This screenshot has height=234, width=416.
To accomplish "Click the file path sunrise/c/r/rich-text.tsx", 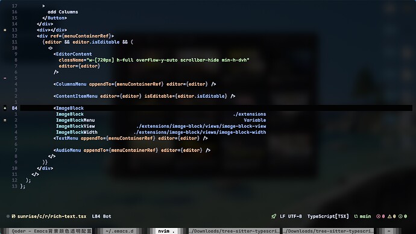I will tap(52, 217).
